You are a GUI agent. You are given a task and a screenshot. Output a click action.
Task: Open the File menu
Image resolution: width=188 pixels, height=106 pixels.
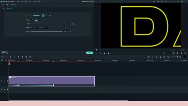(x=18, y=2)
